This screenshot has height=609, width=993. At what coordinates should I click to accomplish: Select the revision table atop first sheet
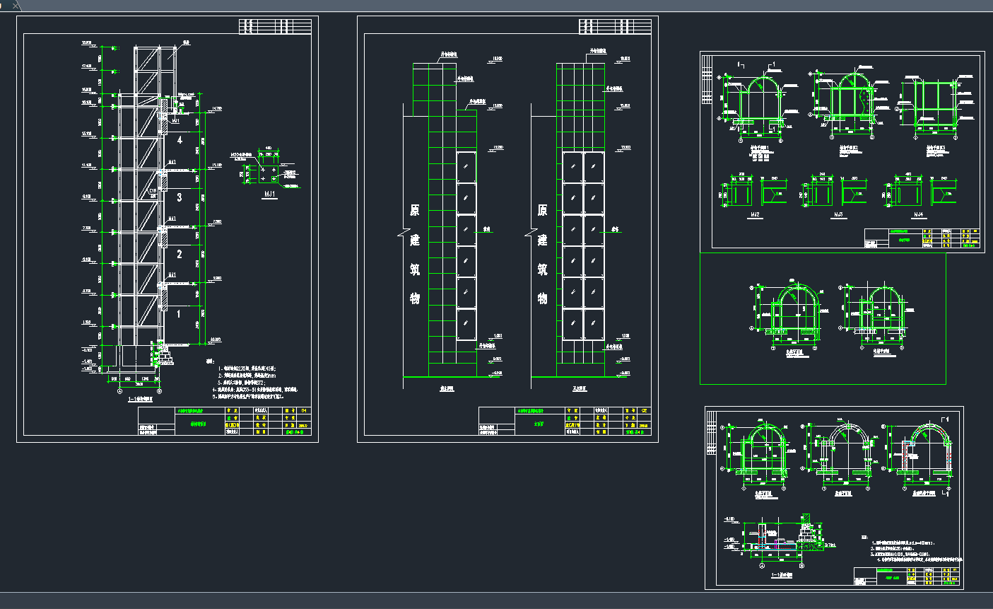click(276, 26)
